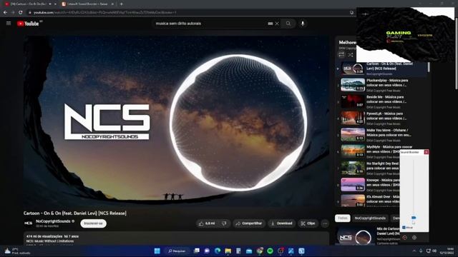
Task: Click the YouTube search field
Action: (x=210, y=24)
